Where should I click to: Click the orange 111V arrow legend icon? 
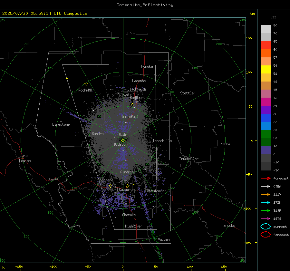click(x=266, y=194)
